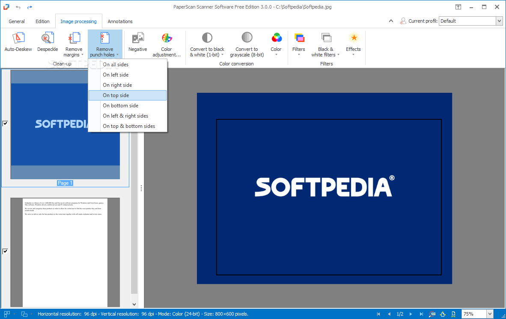Switch to the Edition tab
Viewport: 506px width, 319px height.
42,21
